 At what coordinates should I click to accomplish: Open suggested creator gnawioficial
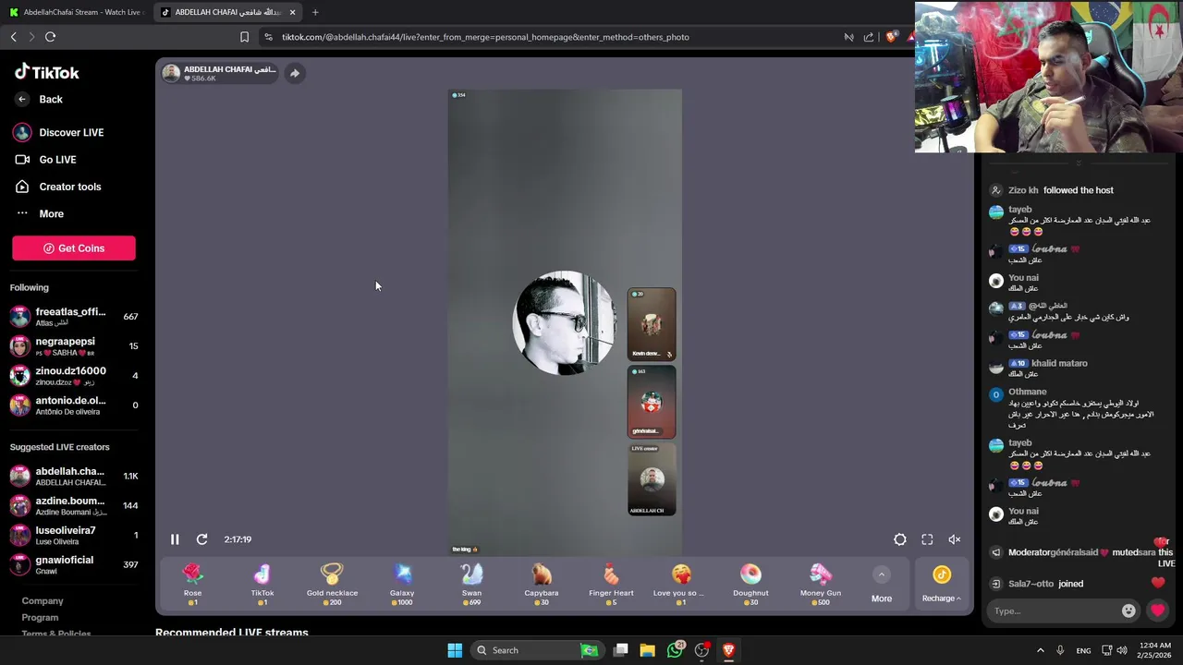click(74, 565)
